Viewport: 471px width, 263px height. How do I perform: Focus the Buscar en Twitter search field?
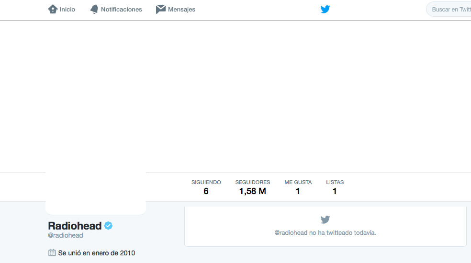(x=450, y=9)
